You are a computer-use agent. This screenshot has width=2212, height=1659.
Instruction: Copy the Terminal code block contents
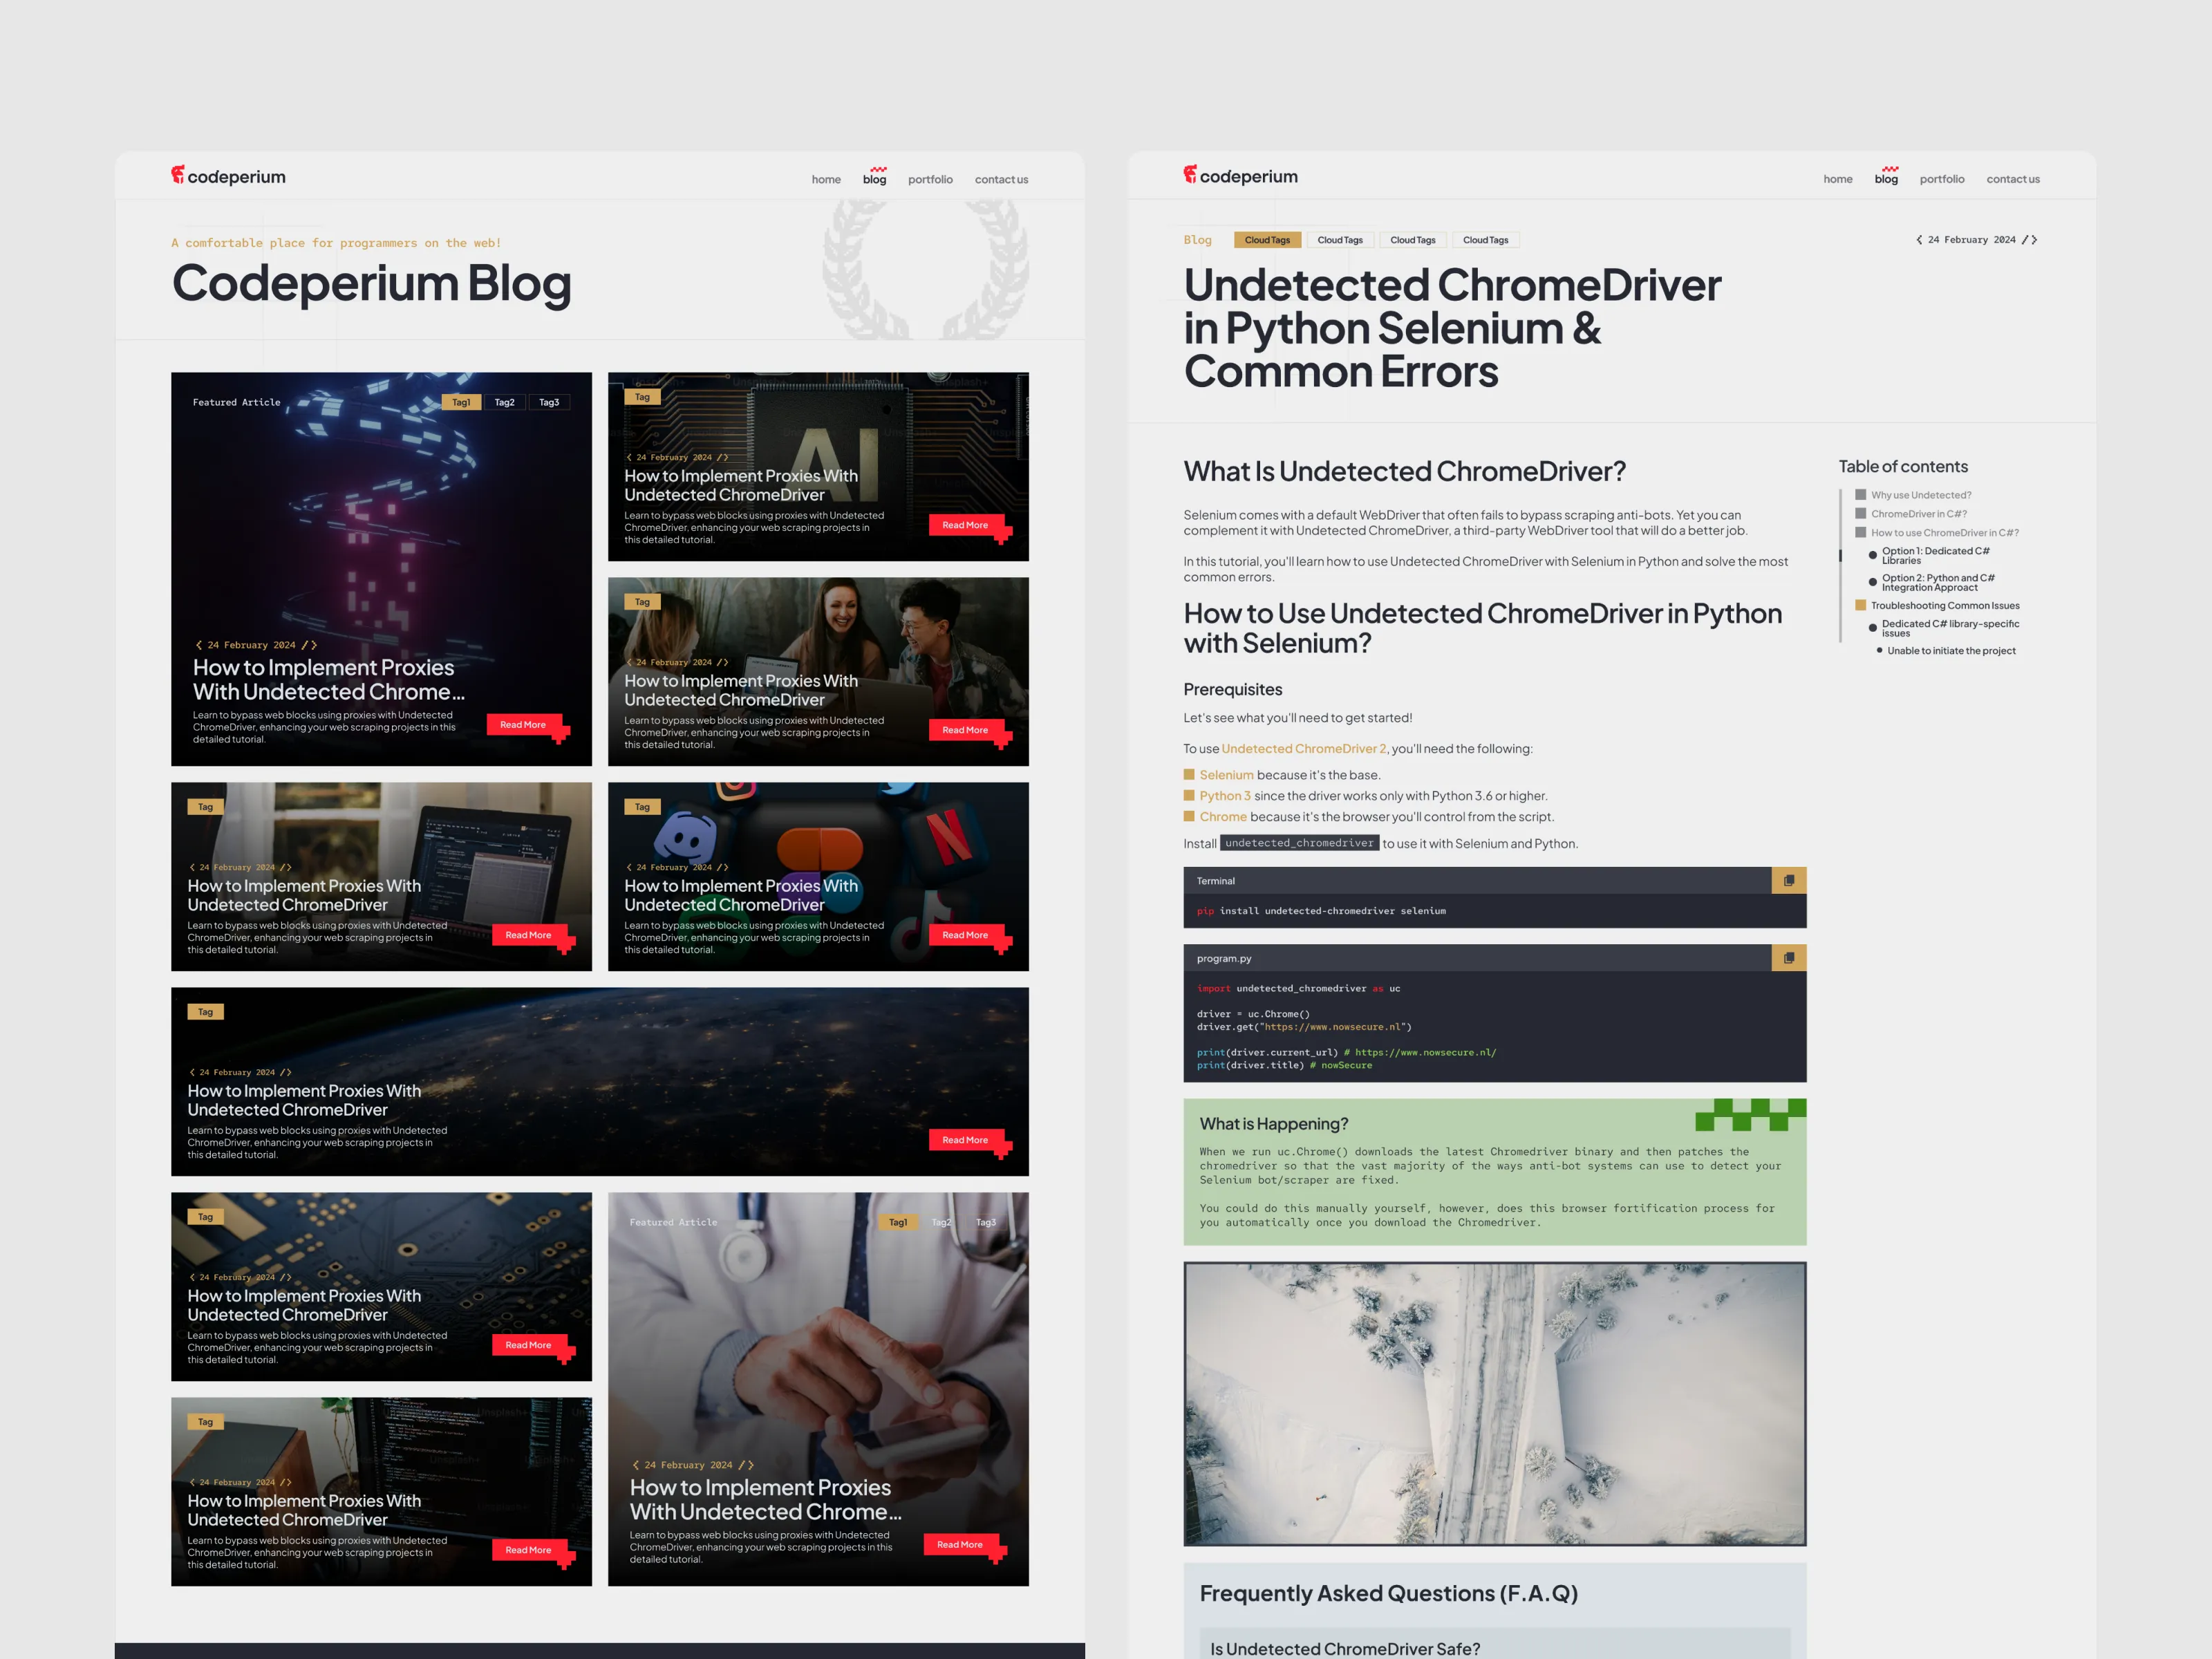(x=1788, y=880)
